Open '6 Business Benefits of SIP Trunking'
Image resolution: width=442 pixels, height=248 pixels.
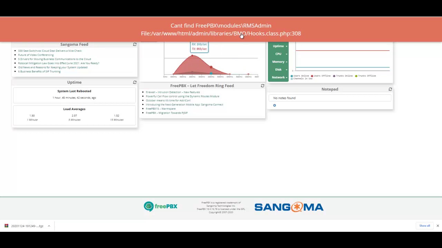pyautogui.click(x=39, y=71)
